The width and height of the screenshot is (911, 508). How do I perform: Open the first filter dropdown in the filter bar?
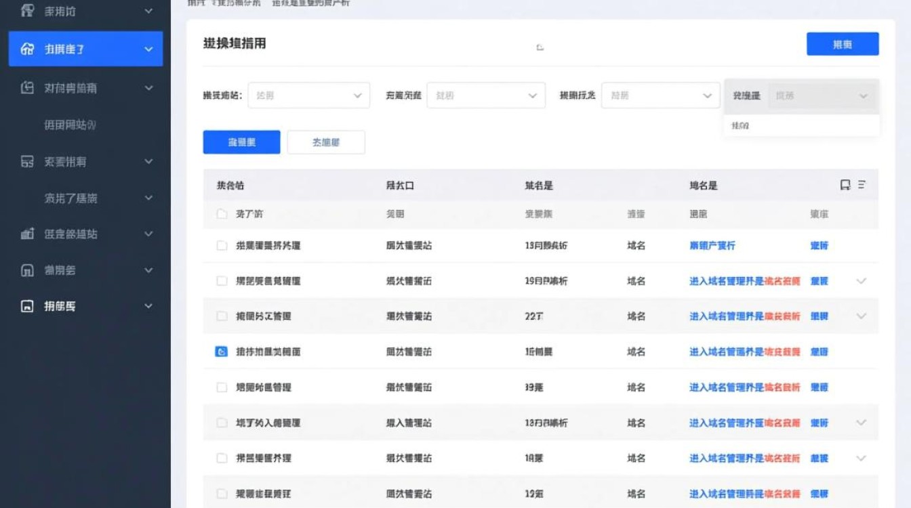(309, 95)
